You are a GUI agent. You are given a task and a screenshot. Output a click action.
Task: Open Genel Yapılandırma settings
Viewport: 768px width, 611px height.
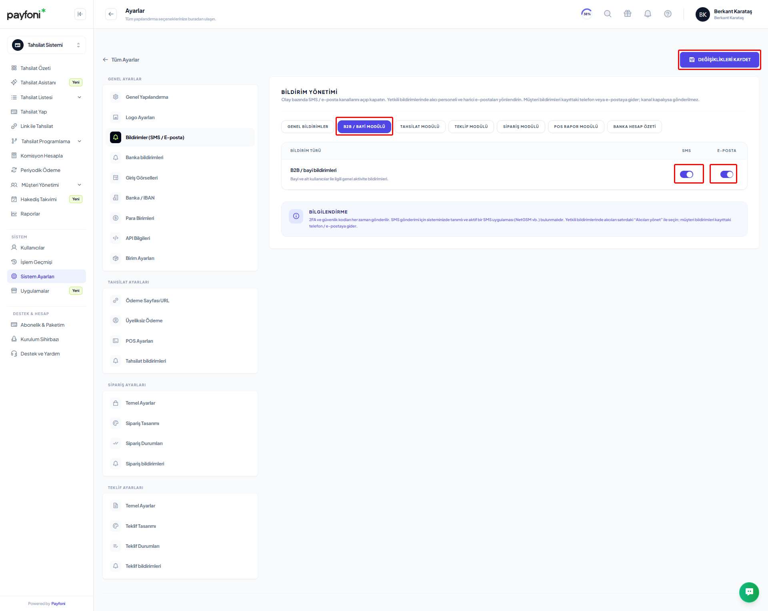coord(180,97)
